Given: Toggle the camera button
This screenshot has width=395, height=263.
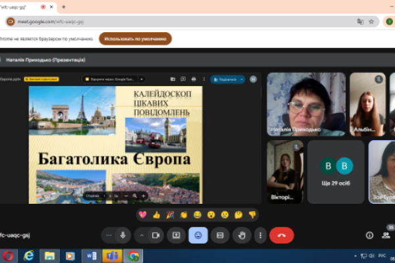Looking at the screenshot, I should (156, 235).
